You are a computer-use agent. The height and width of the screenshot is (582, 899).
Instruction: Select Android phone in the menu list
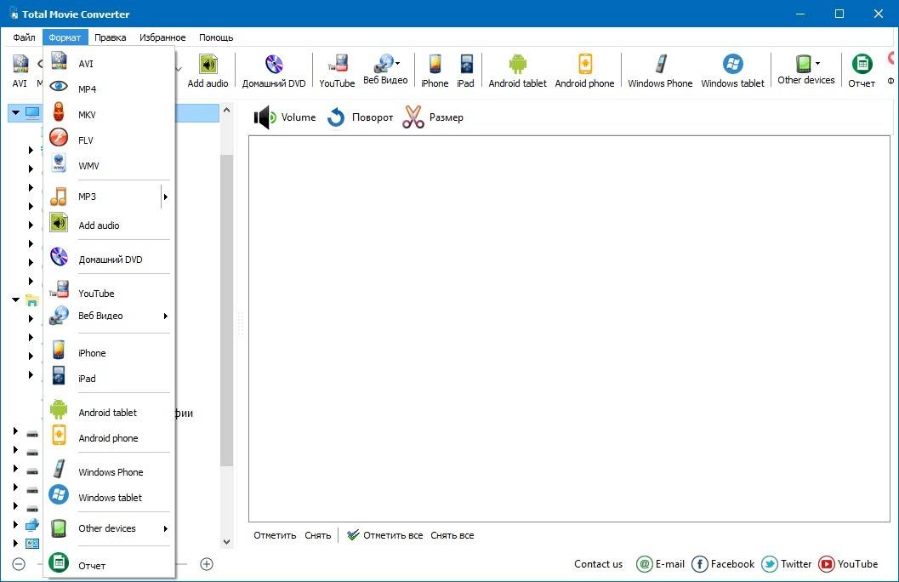pos(109,438)
